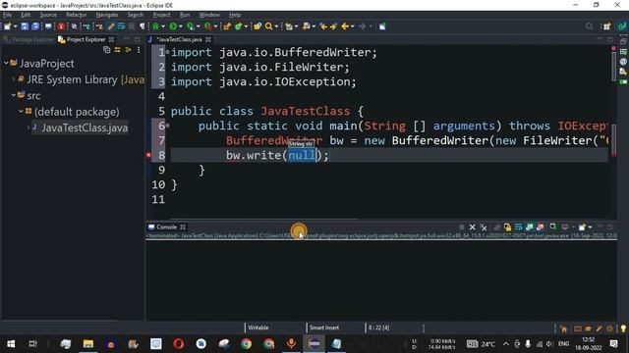Click the Save All toolbar icon

(35, 26)
